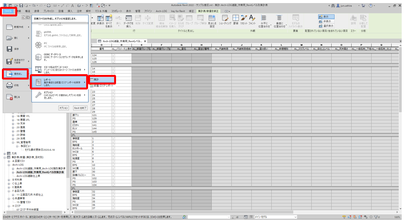Select Arch-LOG連動仕上表 in project browser

click(x=28, y=176)
